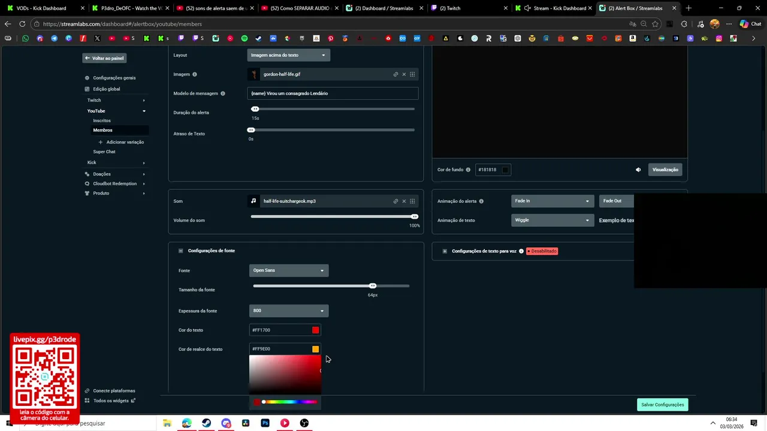Viewport: 767px width, 431px height.
Task: Collapse Configurações de fonte section
Action: [x=180, y=251]
